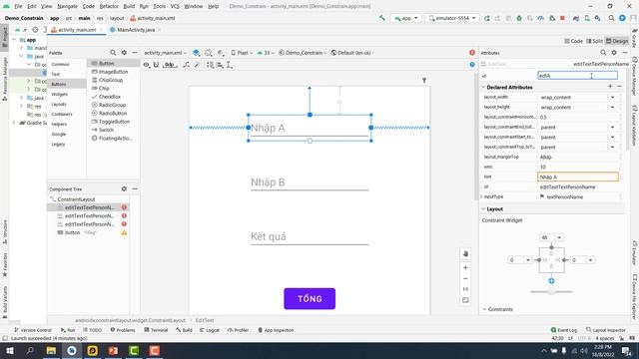The height and width of the screenshot is (359, 639).
Task: Click the warning icon beside button item
Action: pos(124,232)
